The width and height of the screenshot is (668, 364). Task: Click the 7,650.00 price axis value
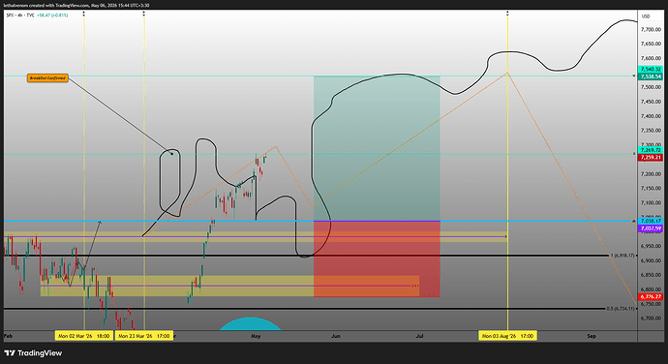pyautogui.click(x=651, y=44)
